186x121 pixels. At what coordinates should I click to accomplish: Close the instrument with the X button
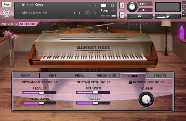pos(184,2)
